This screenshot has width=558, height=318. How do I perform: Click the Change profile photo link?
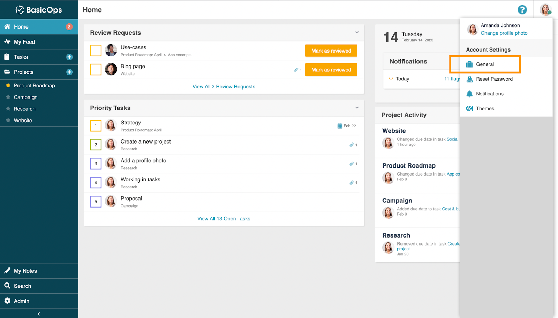point(504,33)
